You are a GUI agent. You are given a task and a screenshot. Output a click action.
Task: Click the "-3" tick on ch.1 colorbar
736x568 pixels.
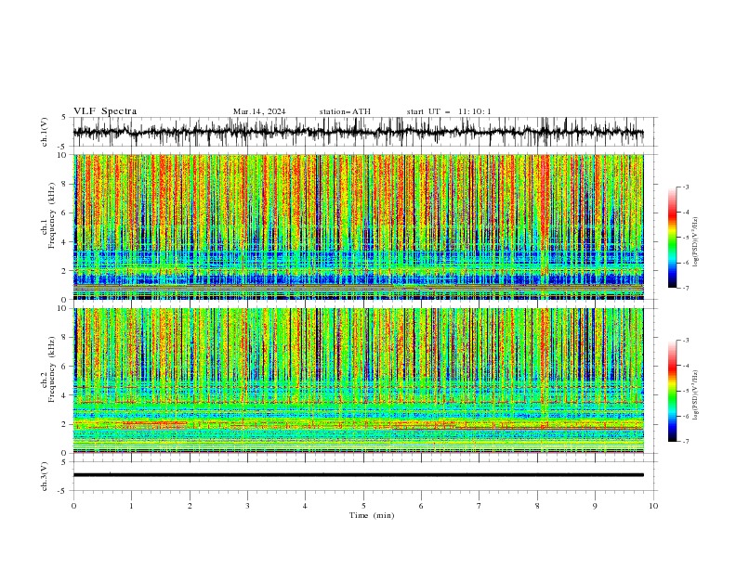point(685,187)
